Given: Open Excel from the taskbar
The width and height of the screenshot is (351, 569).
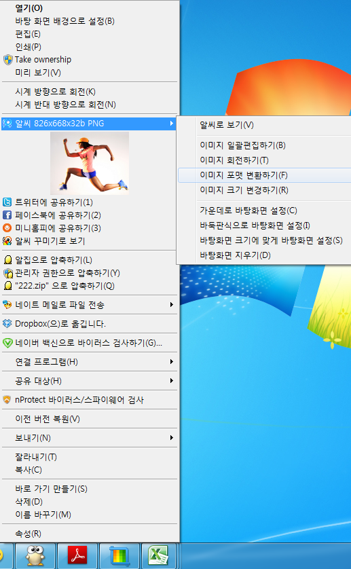Looking at the screenshot, I should (158, 555).
